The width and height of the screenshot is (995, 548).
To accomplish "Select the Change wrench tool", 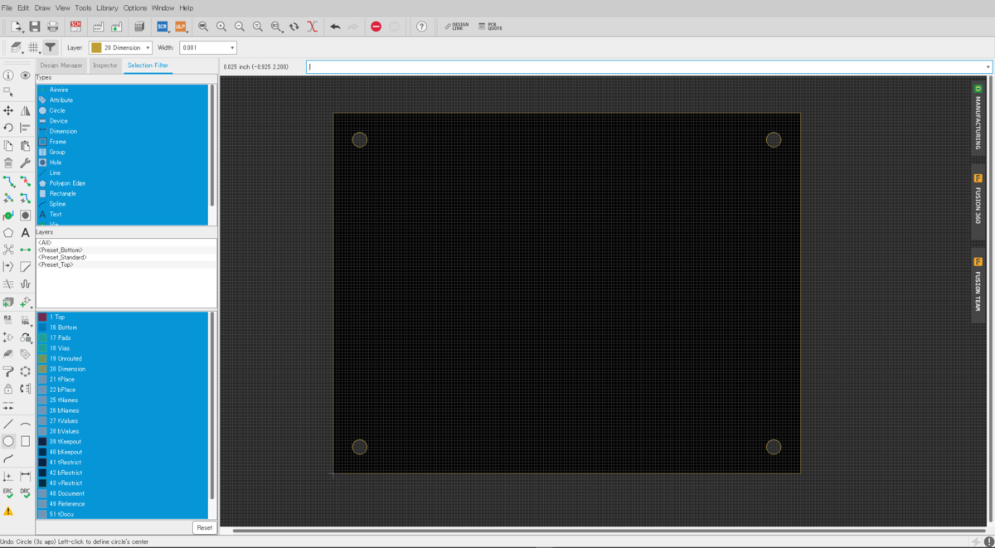I will pyautogui.click(x=25, y=162).
